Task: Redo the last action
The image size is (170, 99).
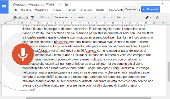Action: [26, 18]
